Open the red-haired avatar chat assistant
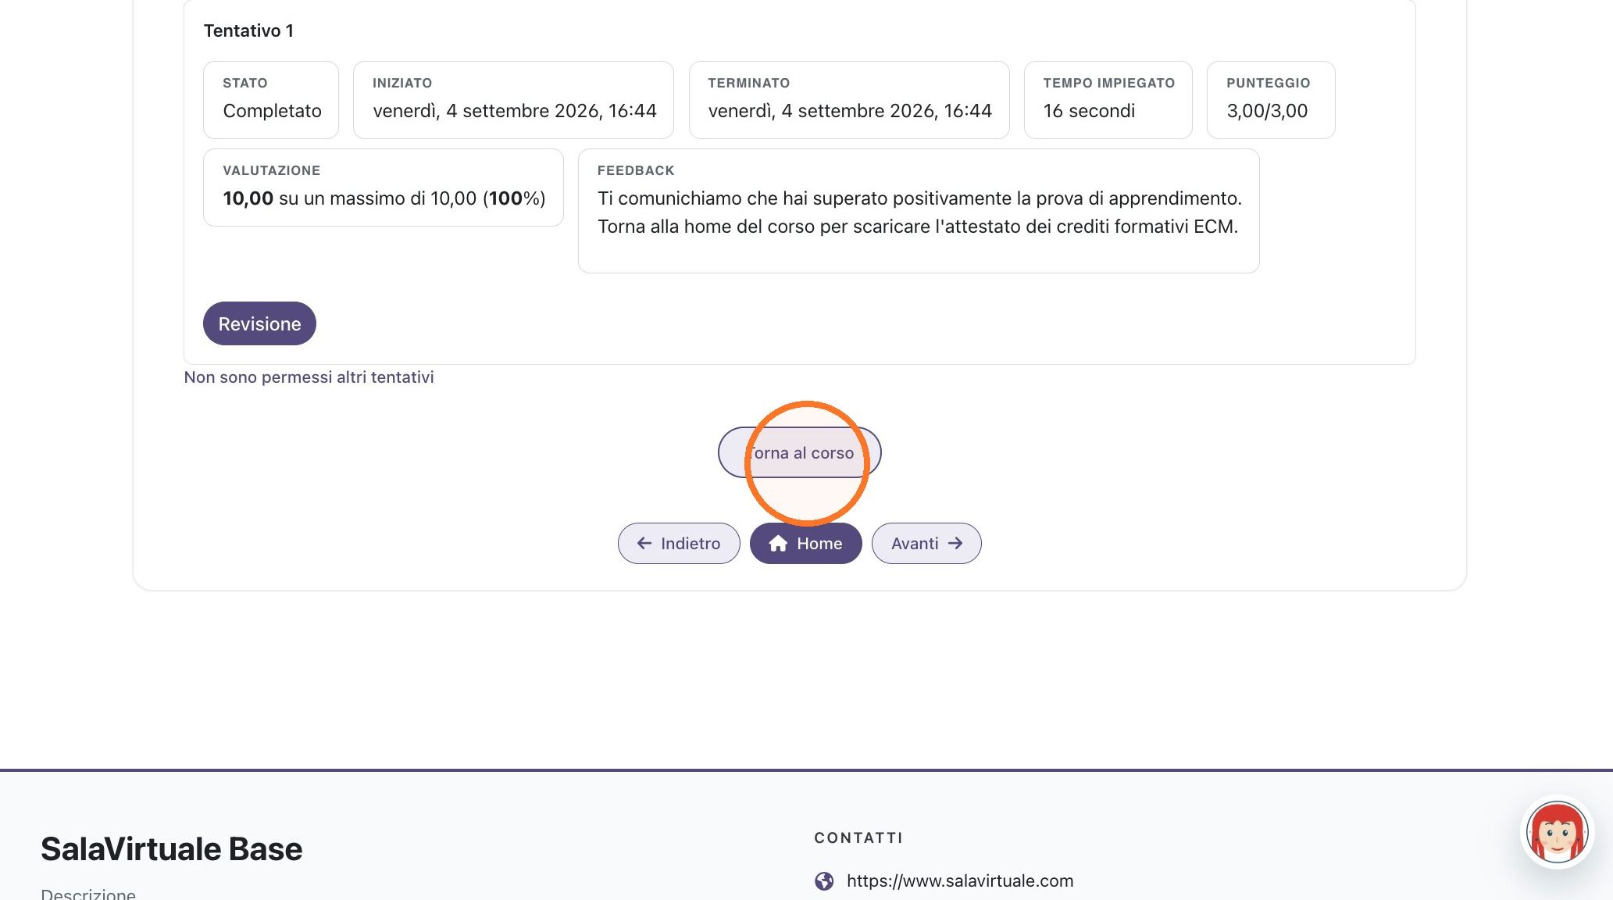The width and height of the screenshot is (1613, 900). (x=1557, y=832)
